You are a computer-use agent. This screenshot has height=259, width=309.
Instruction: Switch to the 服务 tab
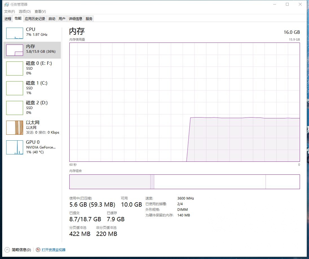click(89, 19)
